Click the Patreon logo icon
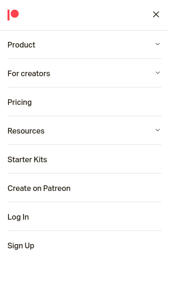 coord(13,15)
